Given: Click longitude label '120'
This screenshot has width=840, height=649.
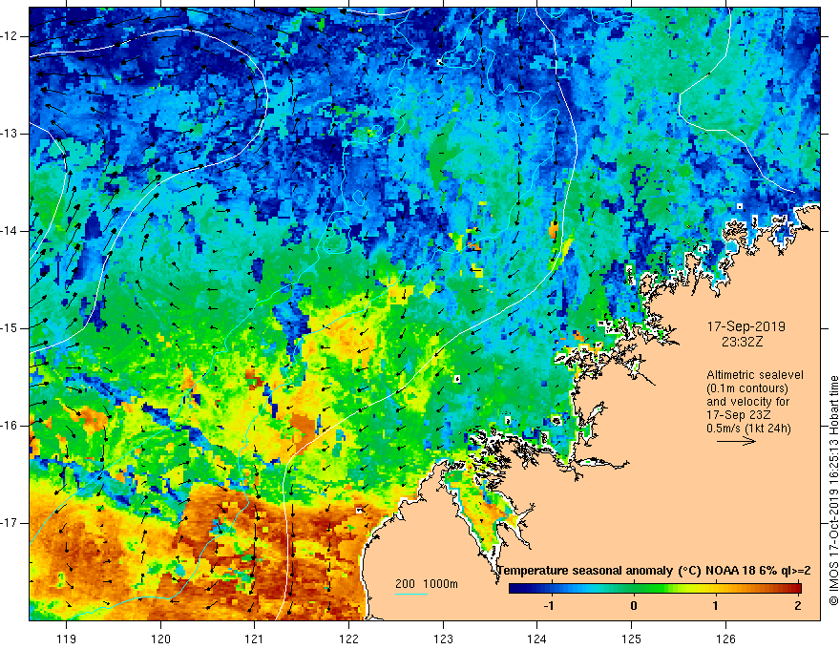Looking at the screenshot, I should [x=160, y=639].
